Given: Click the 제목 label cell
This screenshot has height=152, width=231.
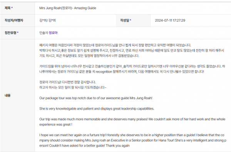Looking at the screenshot, I should (17, 8).
